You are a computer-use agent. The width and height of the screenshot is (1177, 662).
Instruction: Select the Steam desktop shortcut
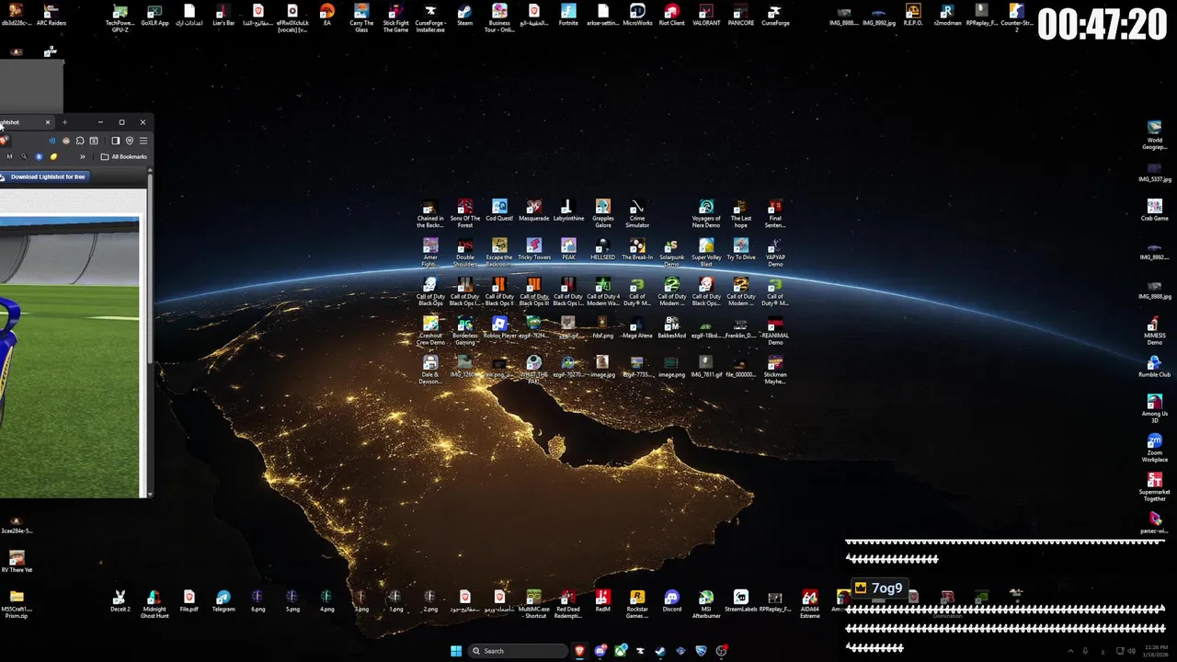465,15
